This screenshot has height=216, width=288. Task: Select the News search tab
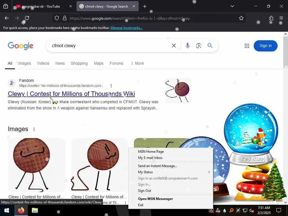click(x=60, y=63)
